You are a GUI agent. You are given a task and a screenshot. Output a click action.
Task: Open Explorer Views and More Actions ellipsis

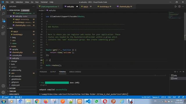click(x=34, y=6)
